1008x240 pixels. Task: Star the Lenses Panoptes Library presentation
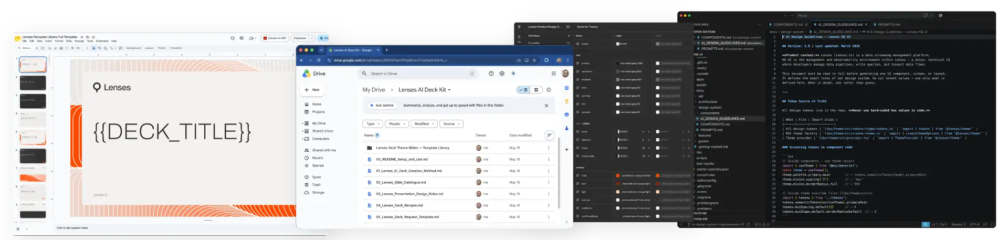pos(82,37)
